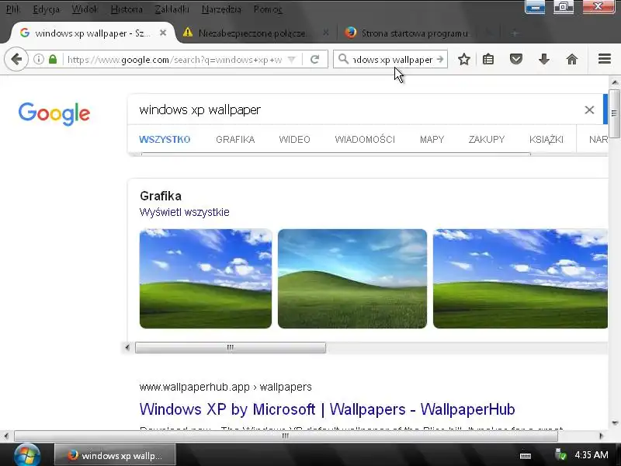Close the 'windows xp wallpaper' tab
This screenshot has width=621, height=466.
coord(163,33)
